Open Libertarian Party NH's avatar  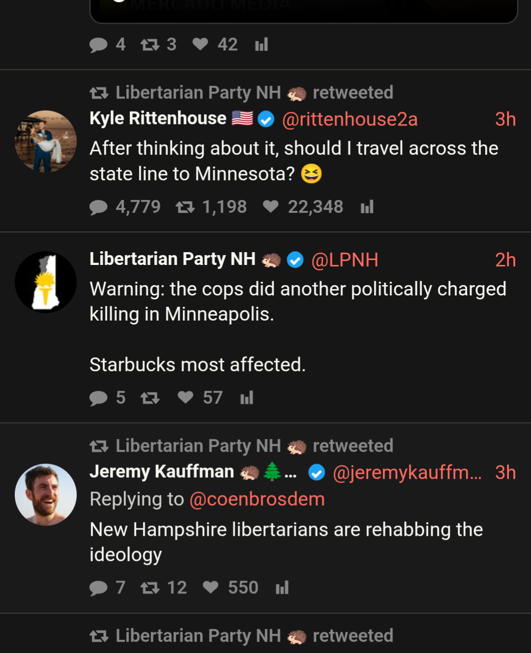tap(46, 282)
